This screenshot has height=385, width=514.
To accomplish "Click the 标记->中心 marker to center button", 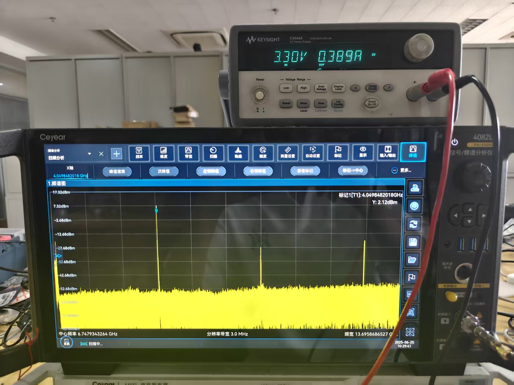I will (353, 170).
